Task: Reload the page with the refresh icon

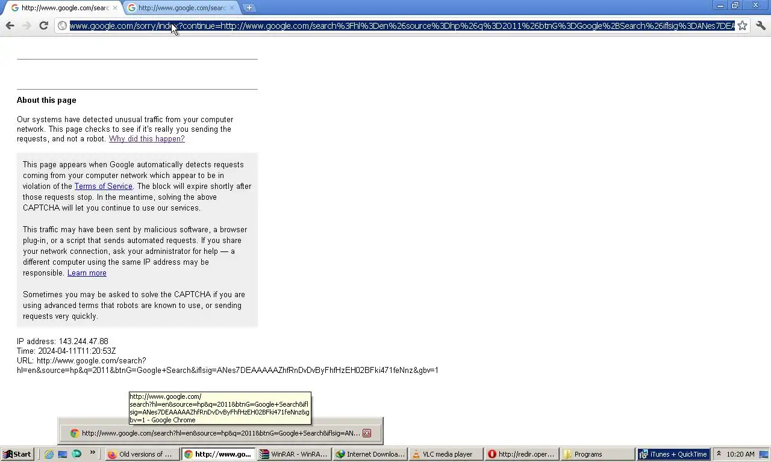Action: click(x=43, y=25)
